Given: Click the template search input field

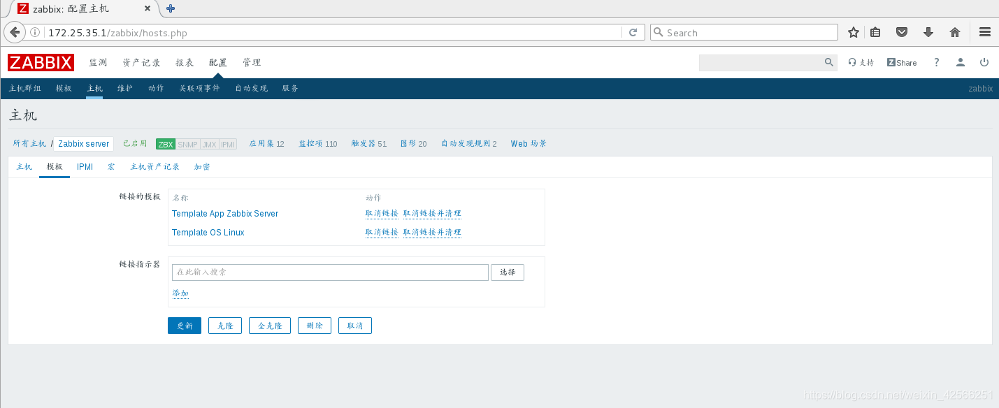Looking at the screenshot, I should (330, 272).
